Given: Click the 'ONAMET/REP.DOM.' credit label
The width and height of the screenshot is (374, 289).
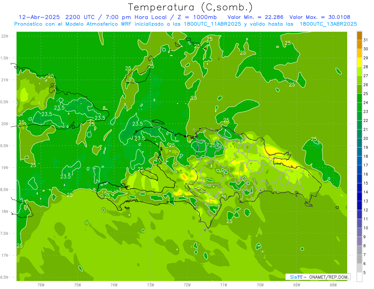Looking at the screenshot, I should pyautogui.click(x=329, y=277).
